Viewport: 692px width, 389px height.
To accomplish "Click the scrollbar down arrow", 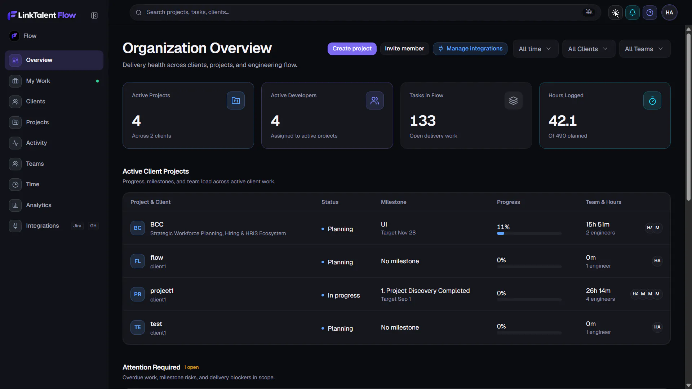I will tap(688, 385).
